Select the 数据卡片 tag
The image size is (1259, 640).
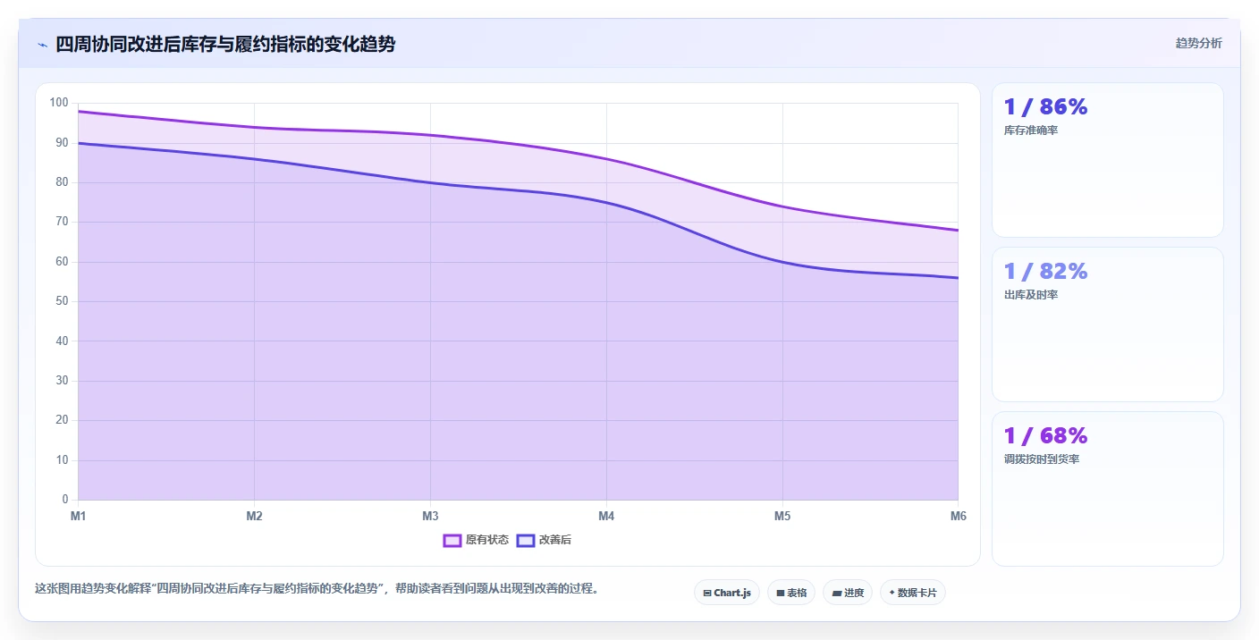(x=913, y=593)
